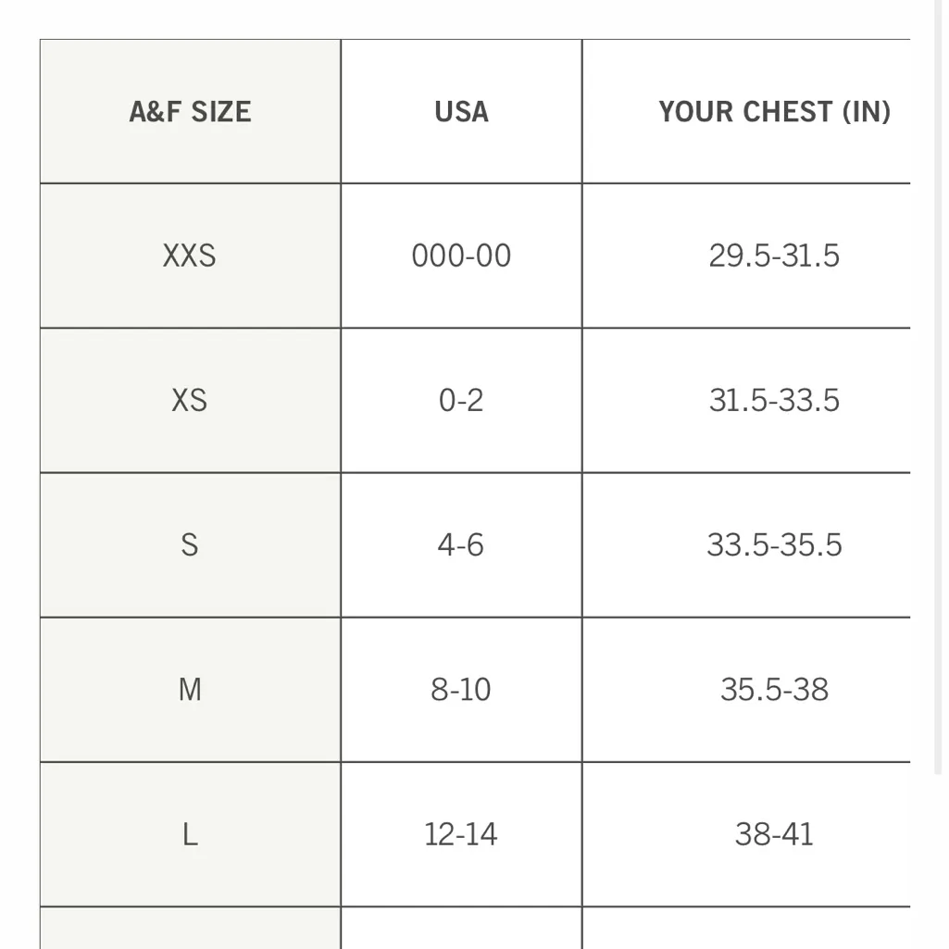Click the 0-2 USA size cell
The width and height of the screenshot is (949, 949).
click(461, 400)
